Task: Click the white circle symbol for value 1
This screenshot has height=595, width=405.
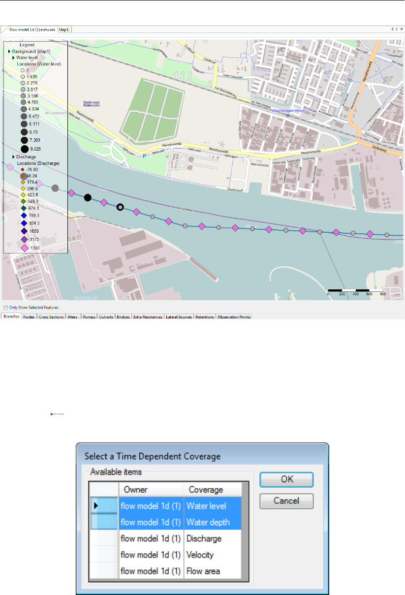Action: click(23, 71)
